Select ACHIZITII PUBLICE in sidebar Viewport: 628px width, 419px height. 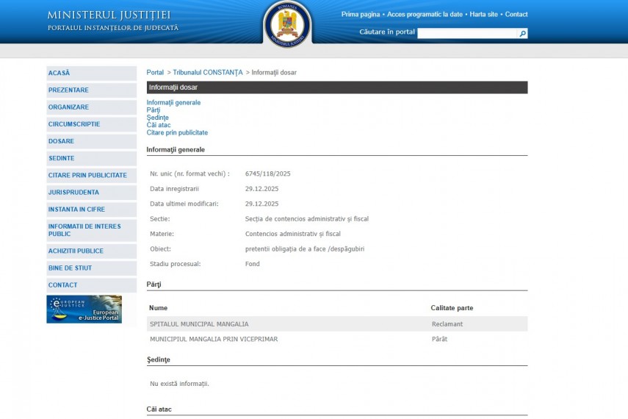point(76,251)
